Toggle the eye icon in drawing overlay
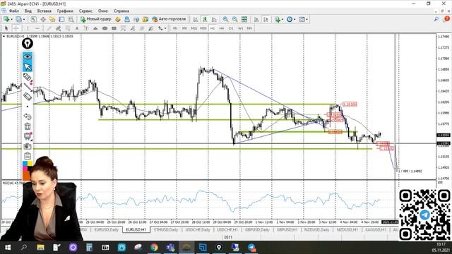This screenshot has height=254, width=452. click(28, 56)
